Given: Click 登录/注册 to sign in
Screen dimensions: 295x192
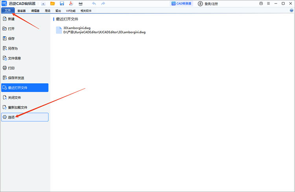Looking at the screenshot, I should [208, 4].
